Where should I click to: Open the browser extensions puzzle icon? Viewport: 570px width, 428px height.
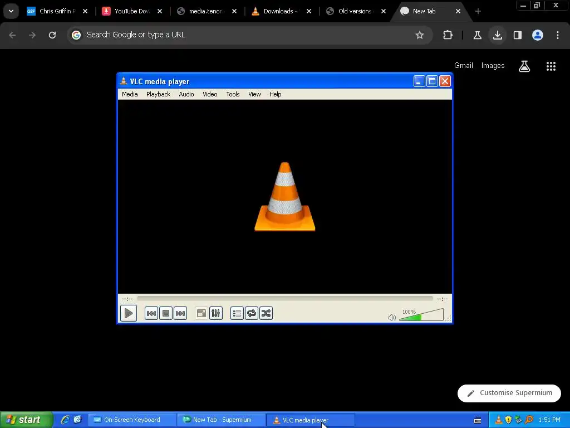tap(448, 35)
